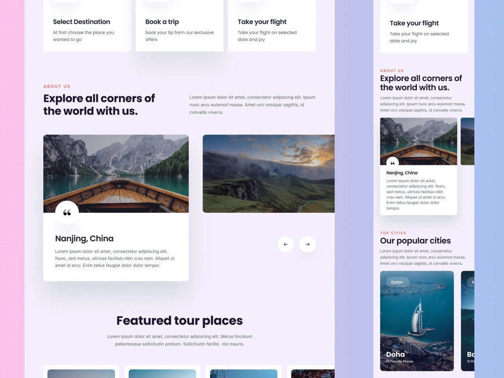The width and height of the screenshot is (504, 378).
Task: Click 'book your tip form our exclusive' text
Action: click(x=179, y=36)
